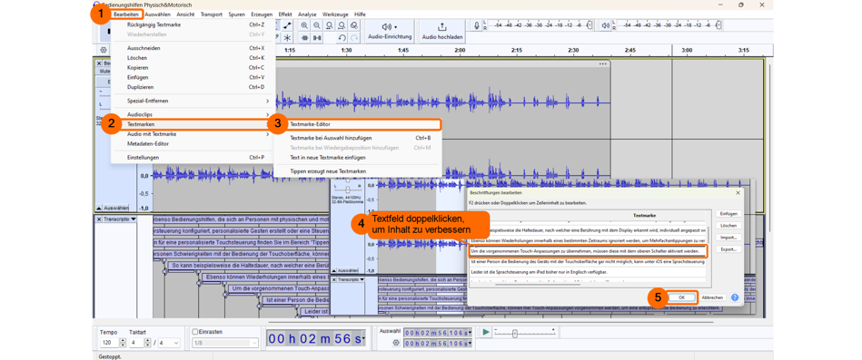Choose Text in neue Textmarke einfügen

pyautogui.click(x=358, y=158)
